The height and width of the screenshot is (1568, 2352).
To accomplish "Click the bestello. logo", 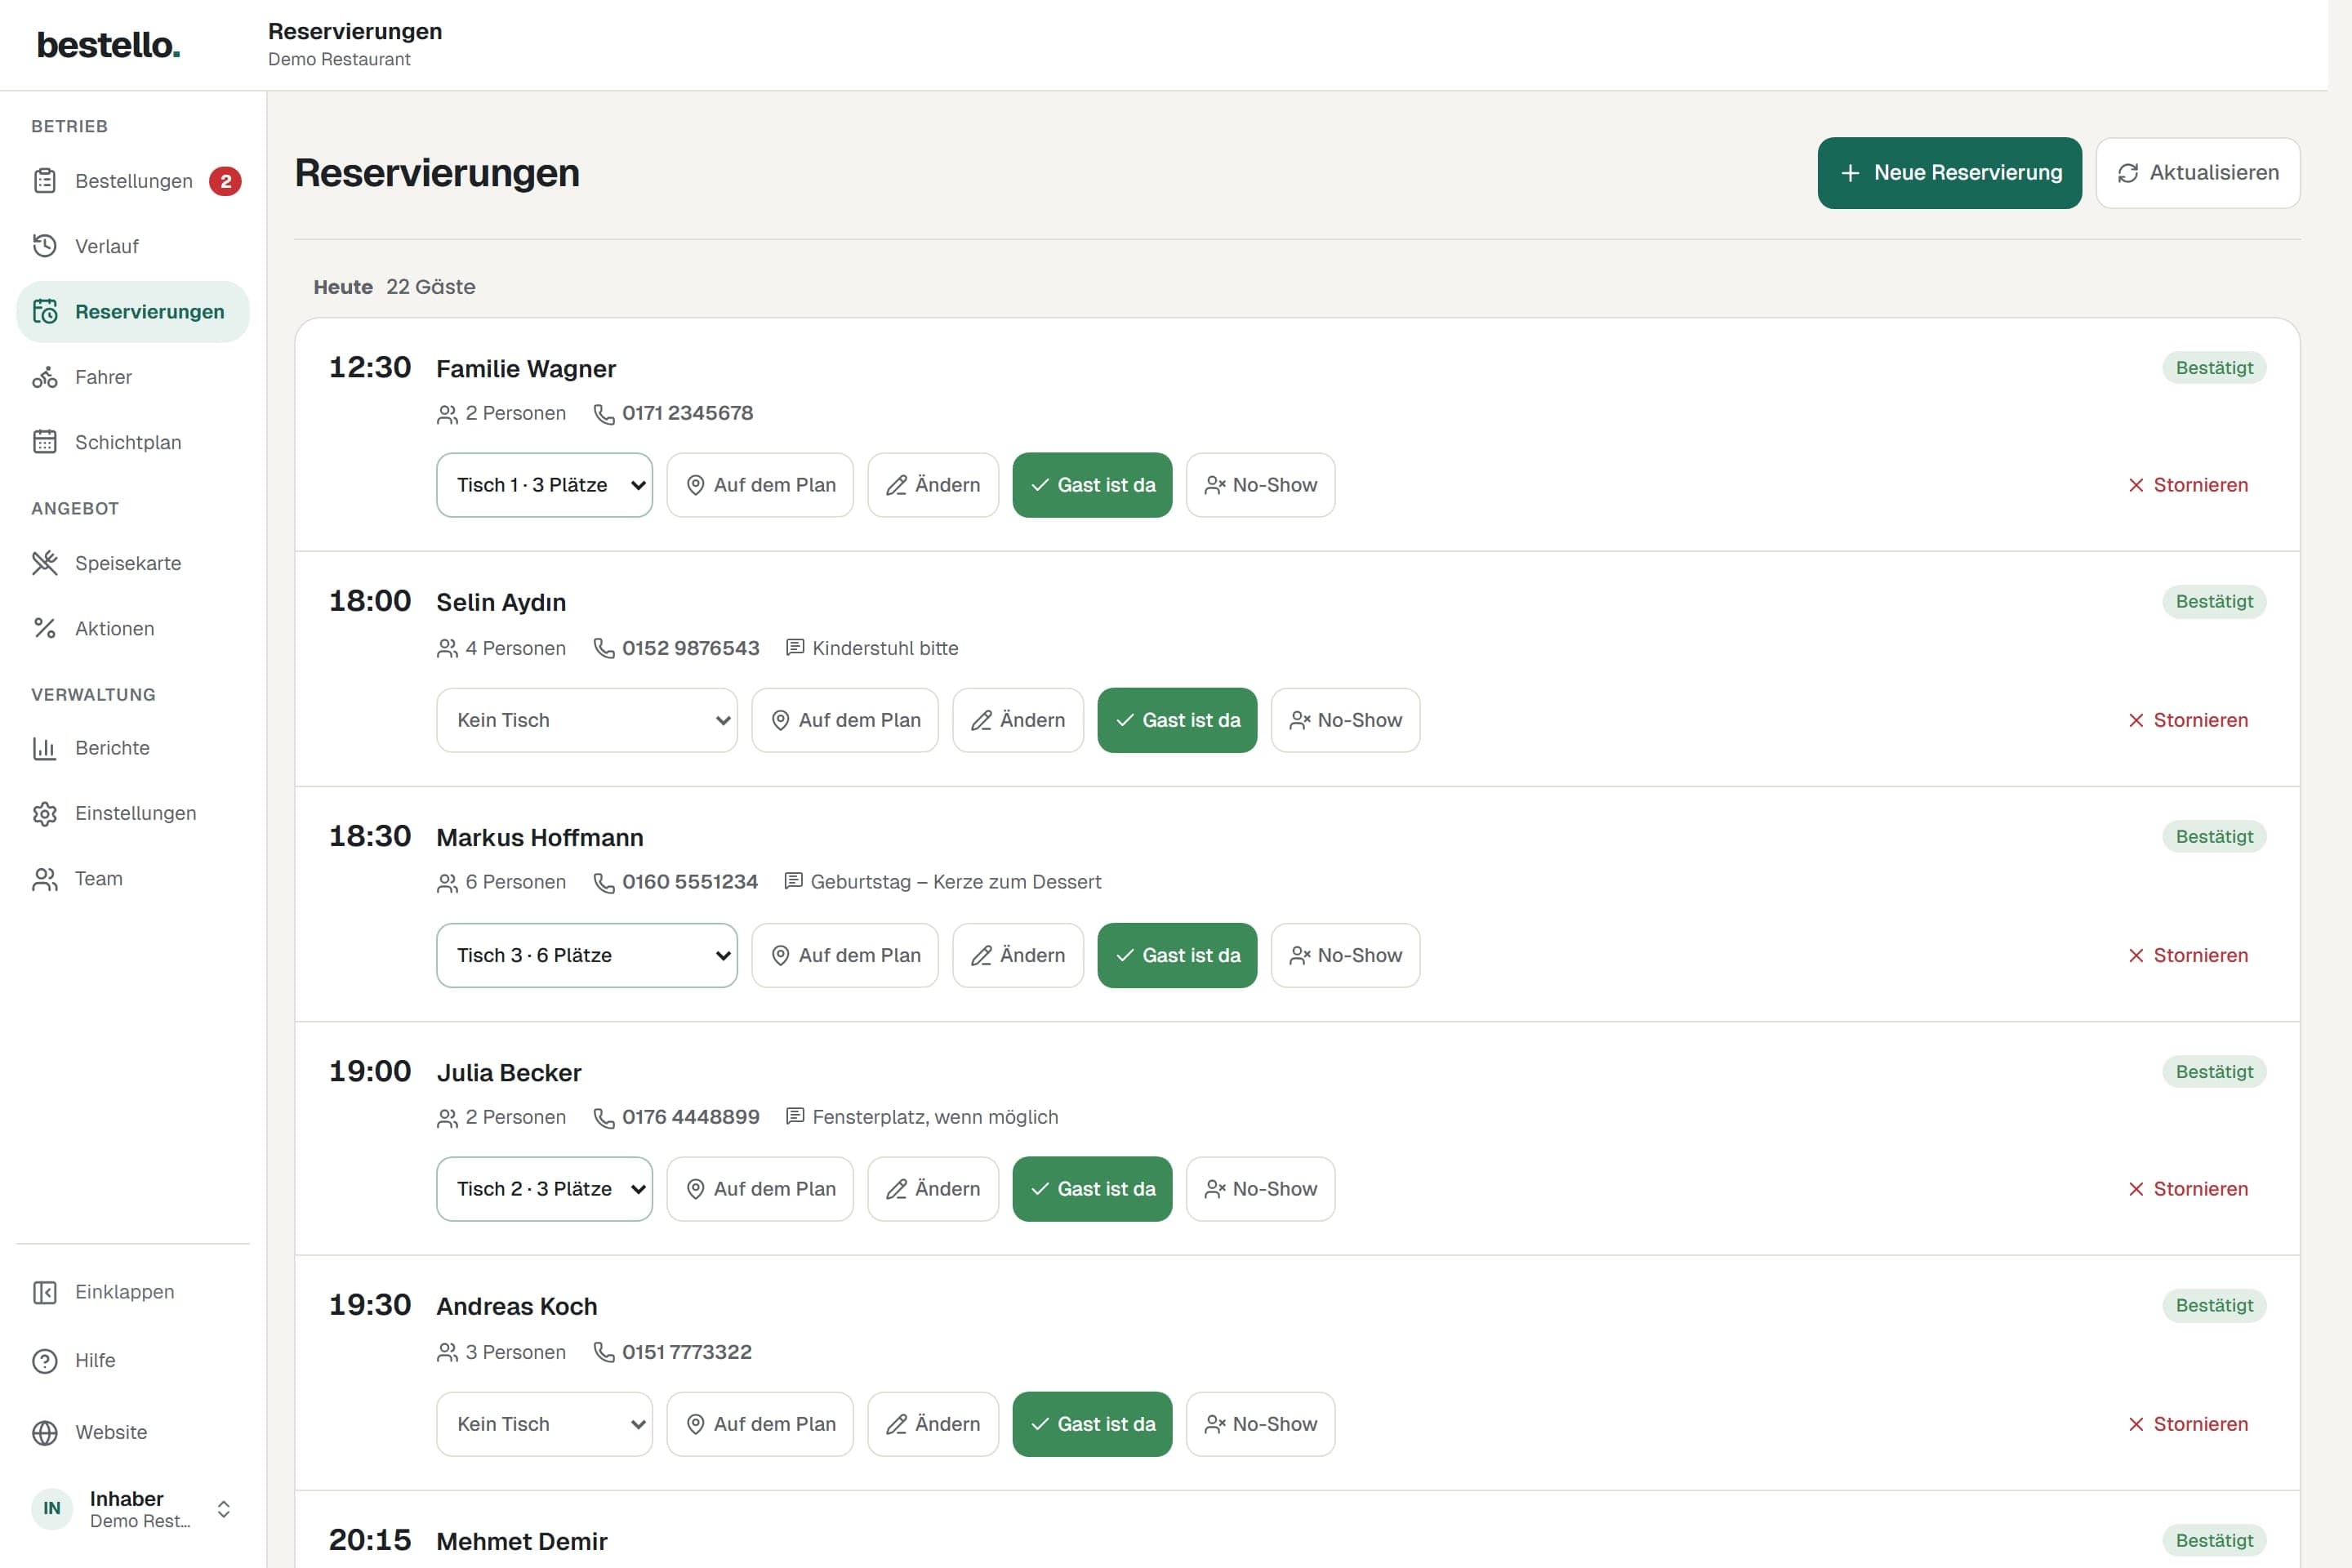I will coord(108,45).
